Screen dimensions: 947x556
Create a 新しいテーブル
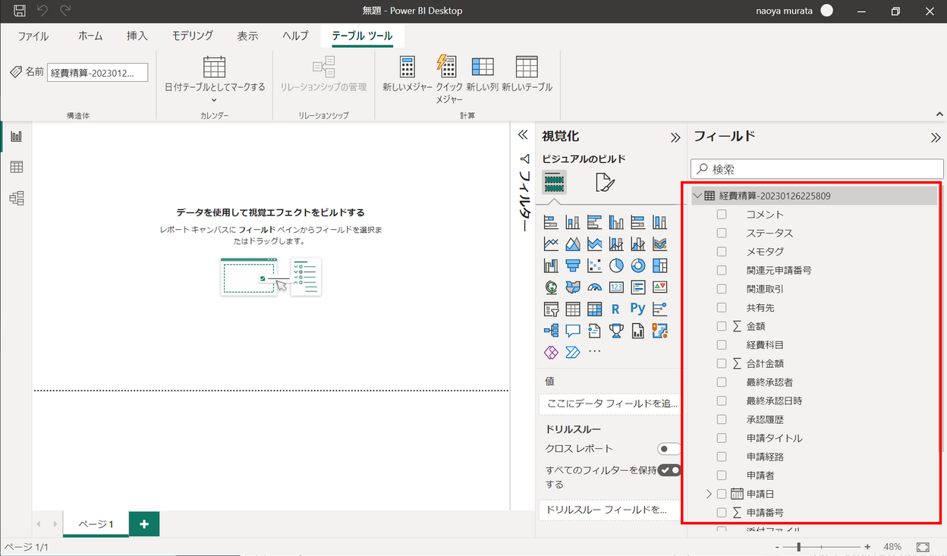point(527,74)
